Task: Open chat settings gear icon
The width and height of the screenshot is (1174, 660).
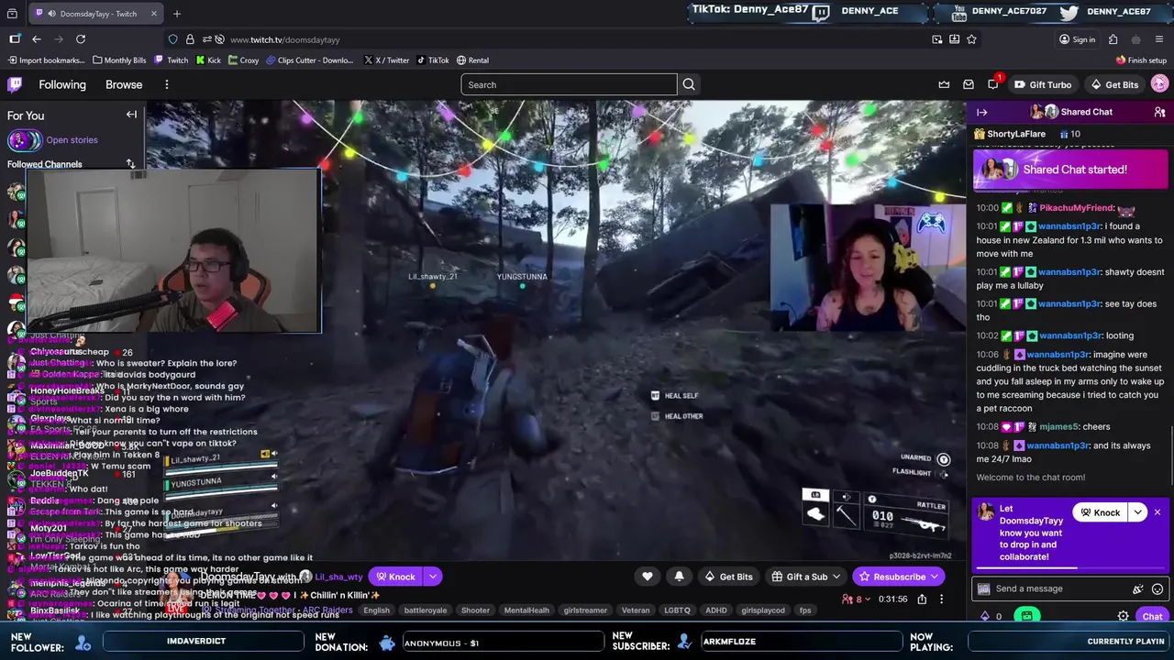Action: (x=1123, y=616)
